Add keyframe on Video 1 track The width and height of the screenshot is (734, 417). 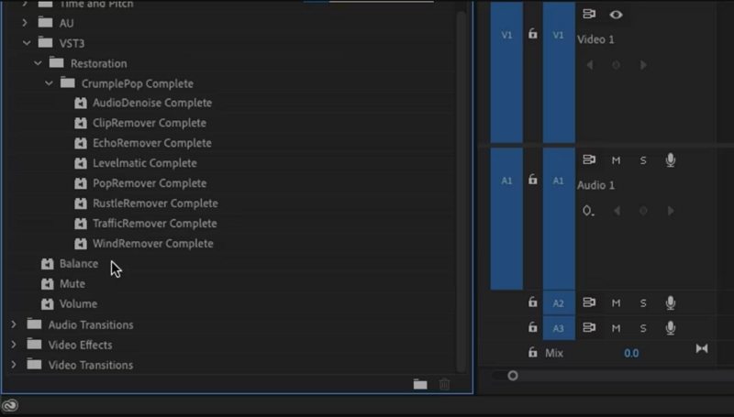[616, 65]
